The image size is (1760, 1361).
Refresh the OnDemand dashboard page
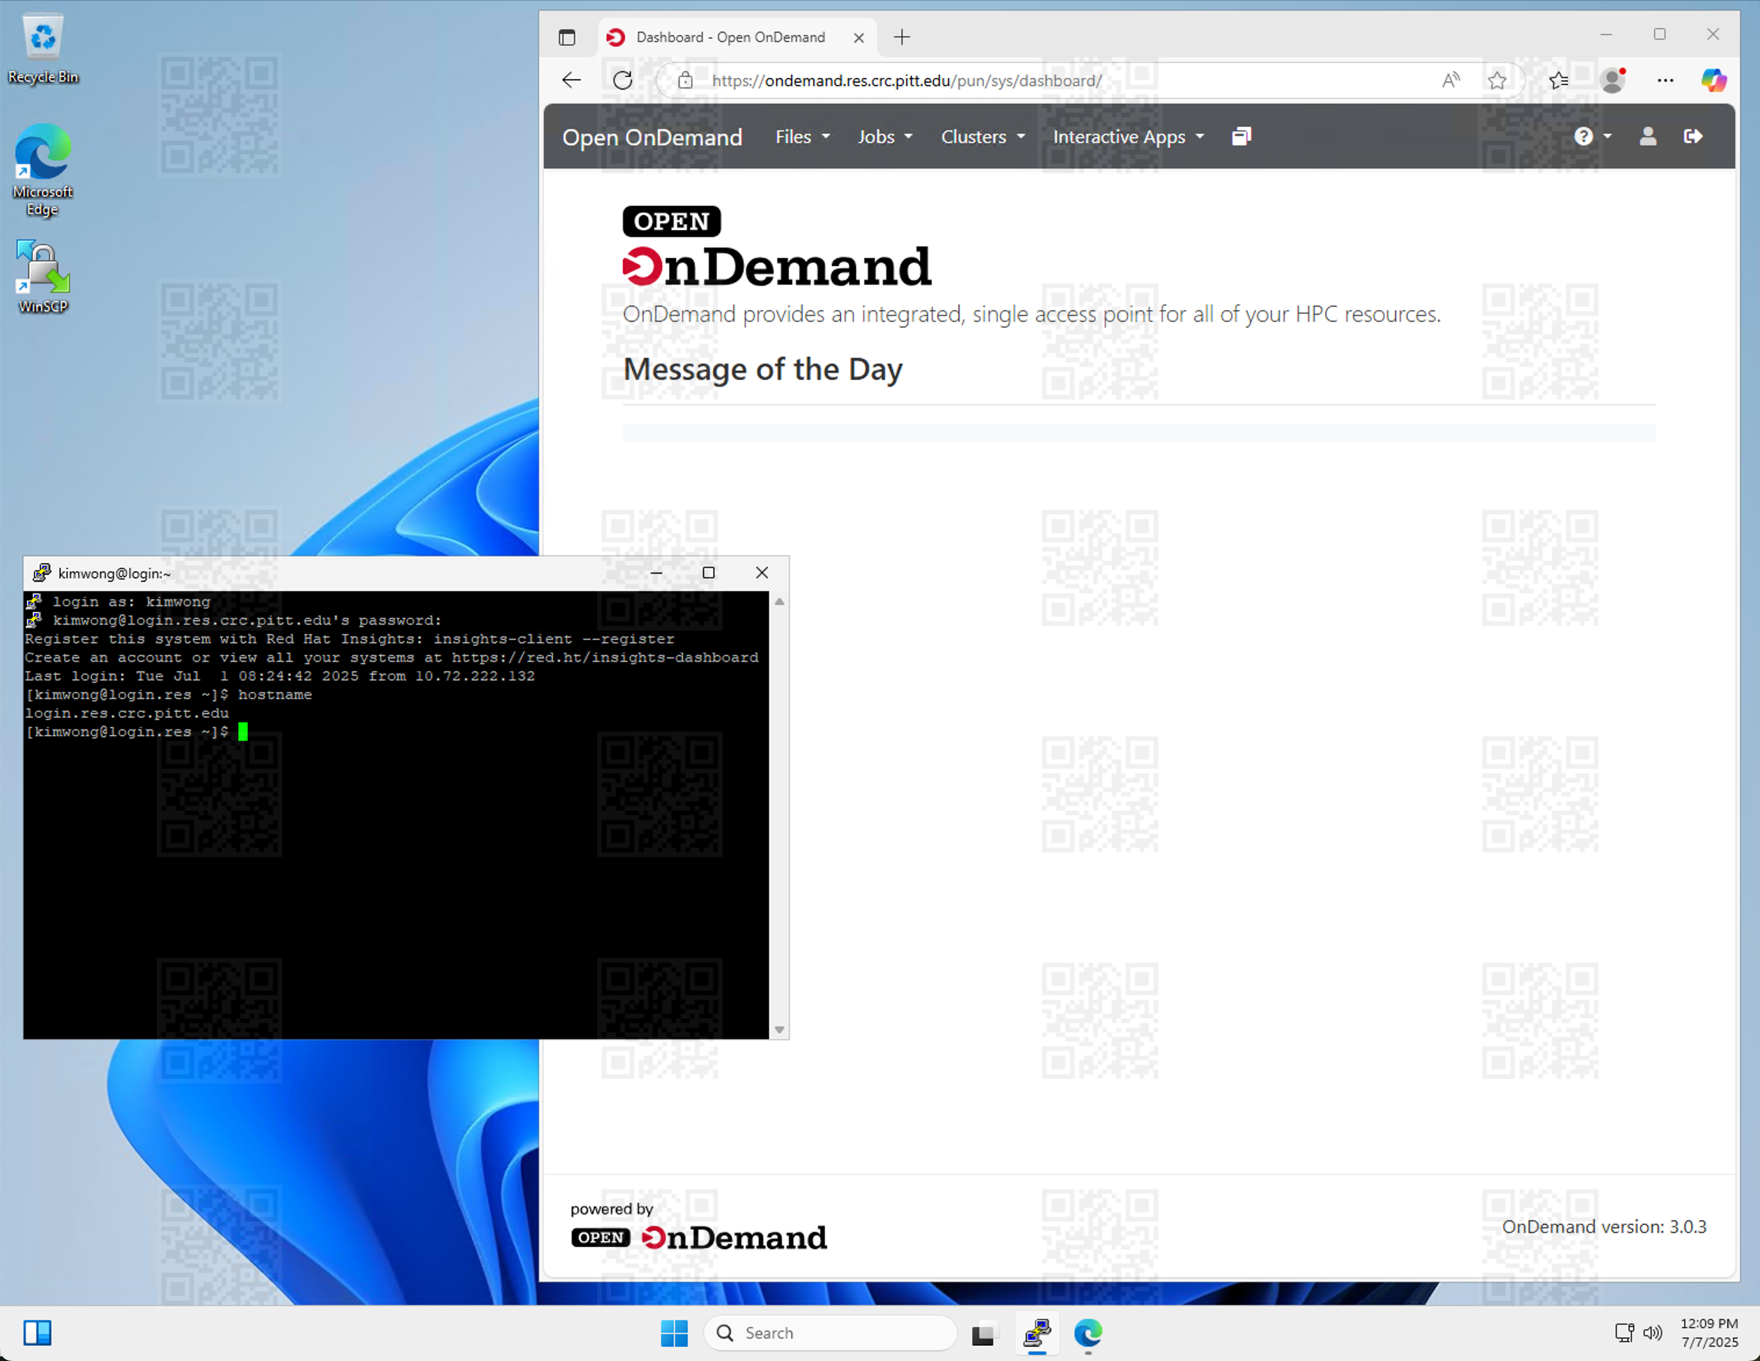coord(622,80)
